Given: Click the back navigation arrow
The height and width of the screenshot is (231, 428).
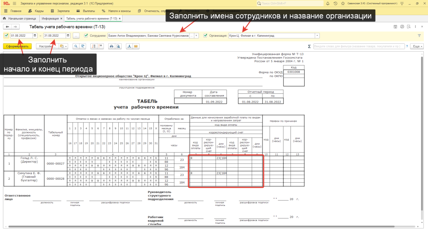Looking at the screenshot, I should pyautogui.click(x=7, y=27).
